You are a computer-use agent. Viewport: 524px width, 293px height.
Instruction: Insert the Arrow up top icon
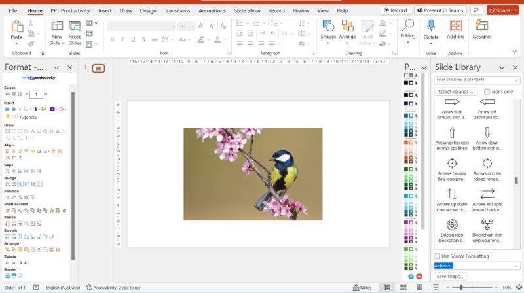tap(452, 133)
